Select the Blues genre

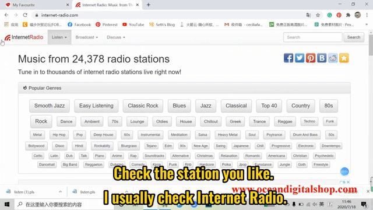[180, 106]
